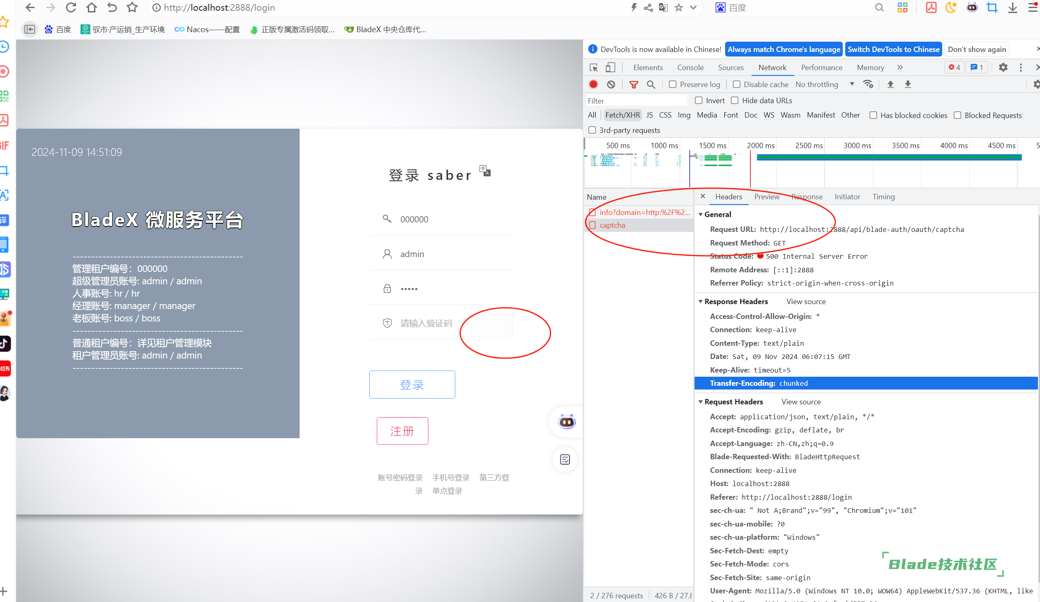Viewport: 1040px width, 602px height.
Task: Go to browser home page icon
Action: (x=92, y=7)
